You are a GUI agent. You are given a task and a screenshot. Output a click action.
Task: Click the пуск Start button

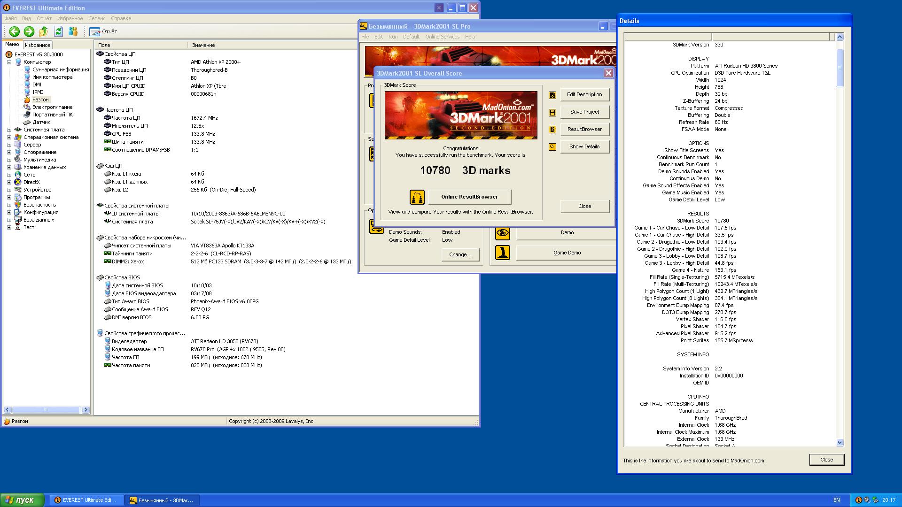pyautogui.click(x=23, y=500)
